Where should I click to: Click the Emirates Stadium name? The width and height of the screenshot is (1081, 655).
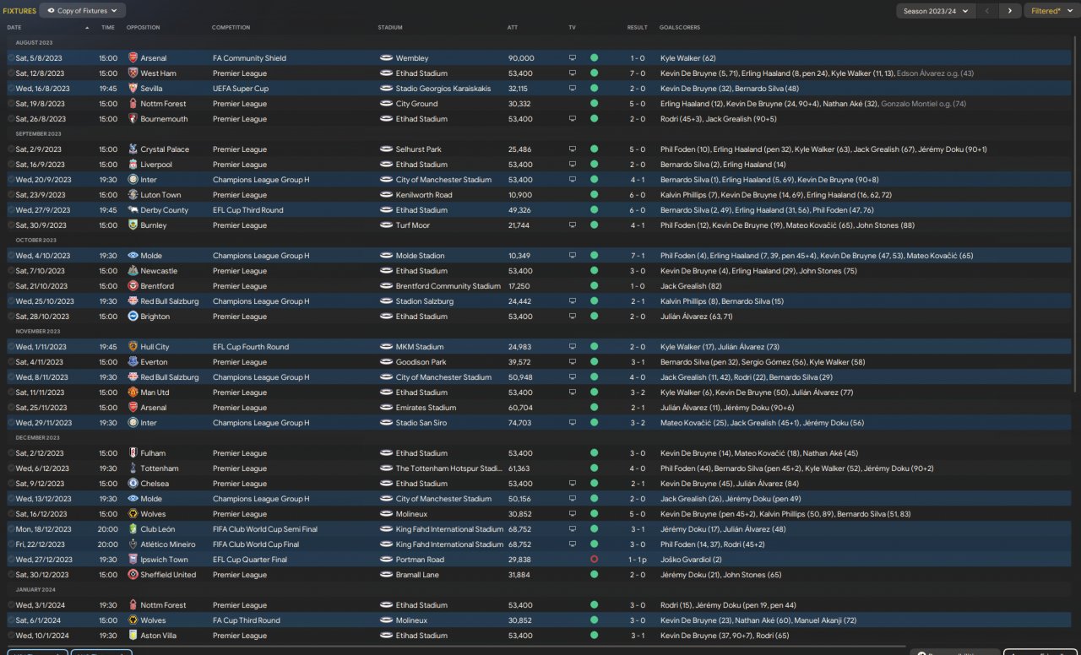pos(425,408)
